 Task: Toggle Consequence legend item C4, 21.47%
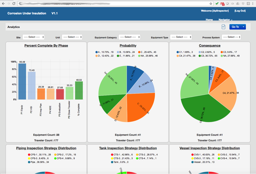coord(186,56)
